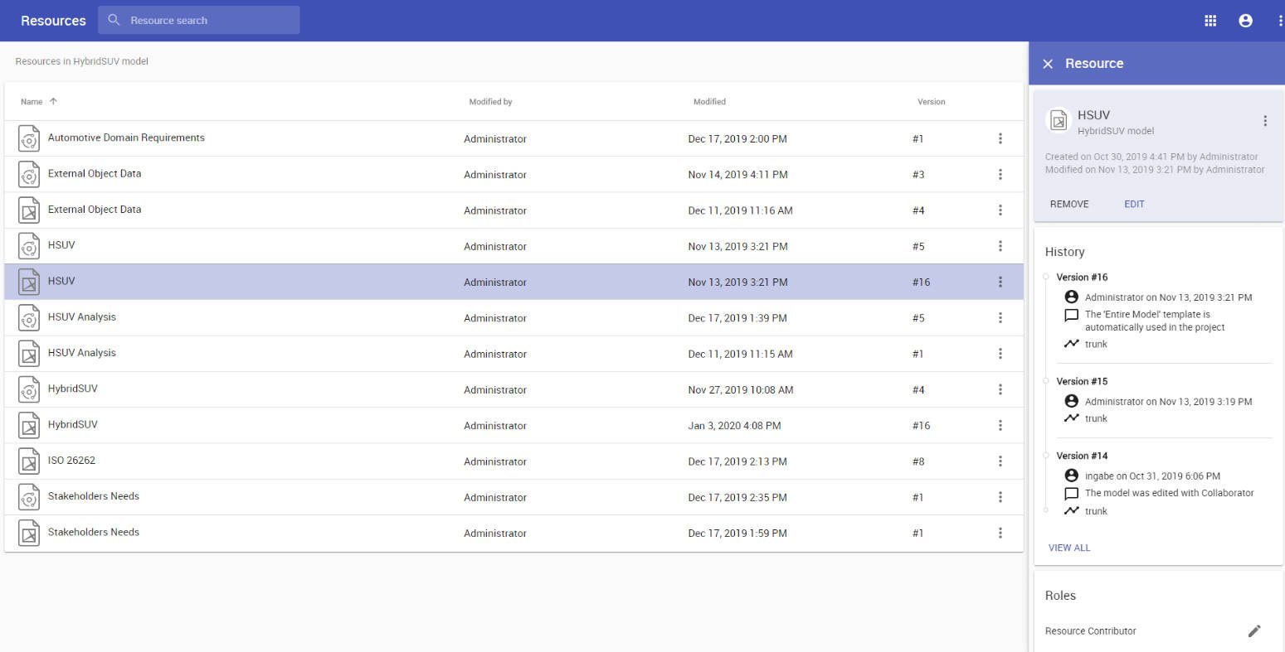Open more options for Automotive Domain Requirements
Viewport: 1285px width, 652px height.
[1000, 139]
